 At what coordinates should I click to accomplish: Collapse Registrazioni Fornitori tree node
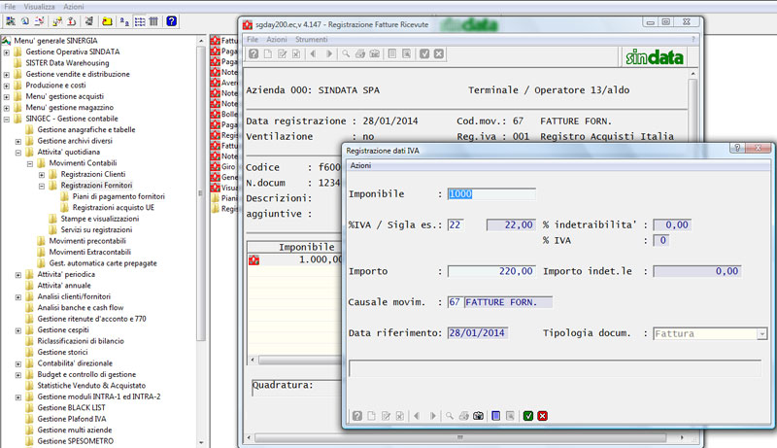[42, 186]
